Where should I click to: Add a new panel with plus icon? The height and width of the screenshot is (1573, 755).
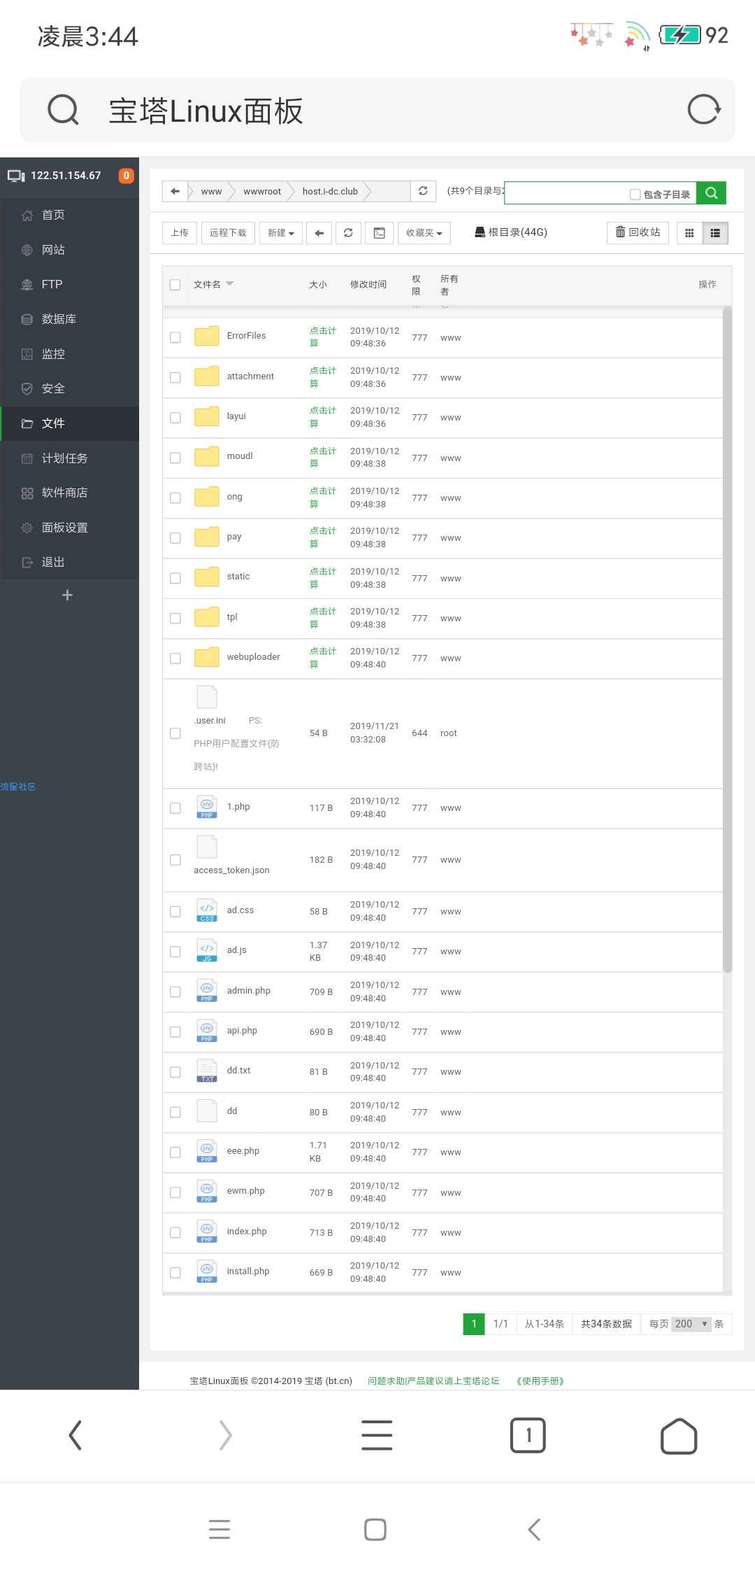point(67,595)
